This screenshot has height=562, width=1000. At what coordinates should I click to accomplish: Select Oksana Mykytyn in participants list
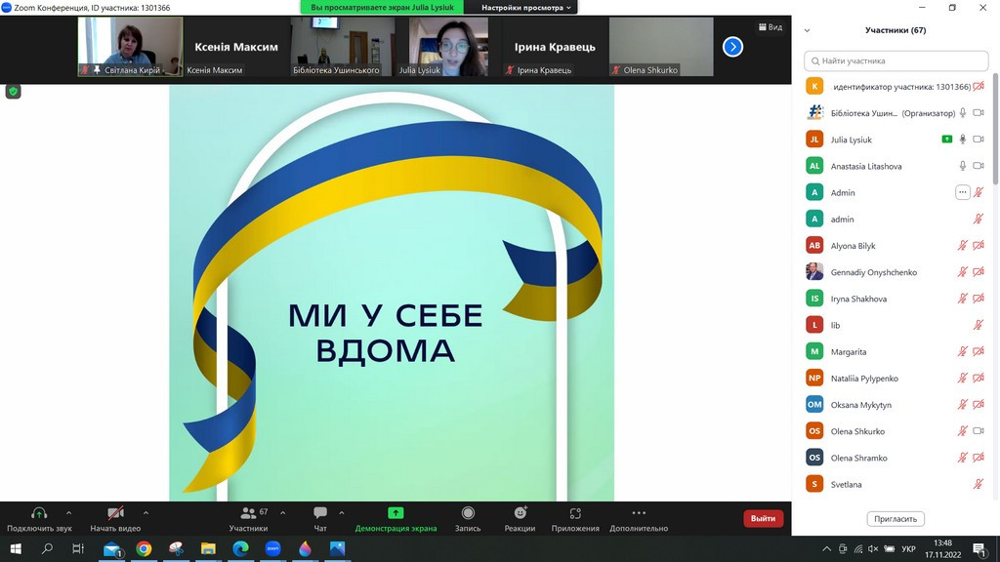pos(896,405)
